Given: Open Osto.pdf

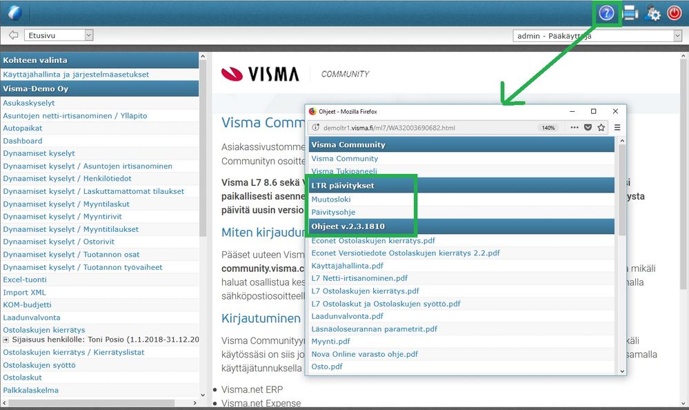Looking at the screenshot, I should (x=327, y=367).
